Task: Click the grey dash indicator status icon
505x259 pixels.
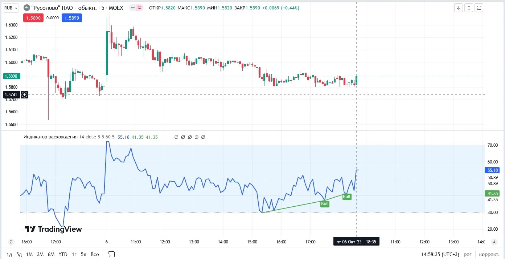Action: point(133,8)
